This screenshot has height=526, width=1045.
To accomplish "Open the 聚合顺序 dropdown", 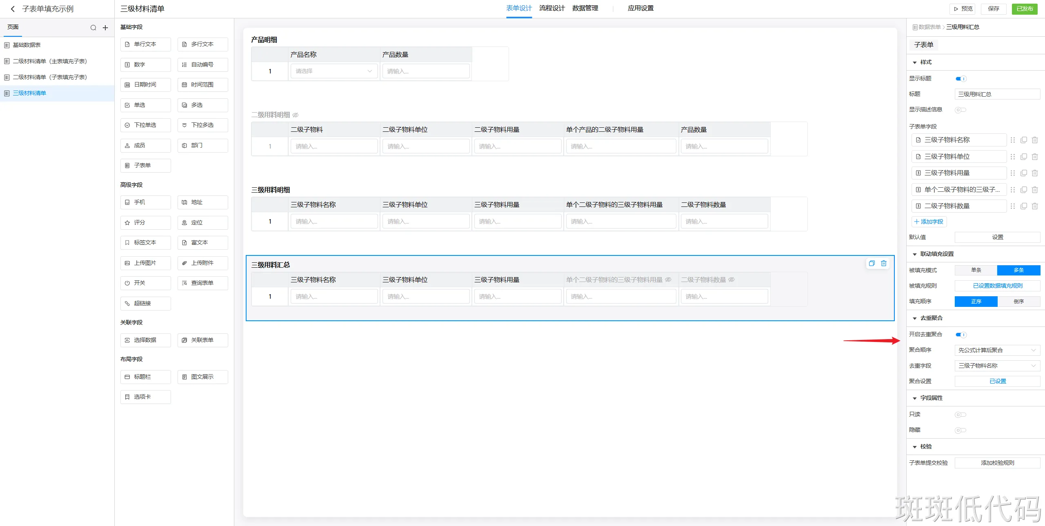I will [x=997, y=350].
